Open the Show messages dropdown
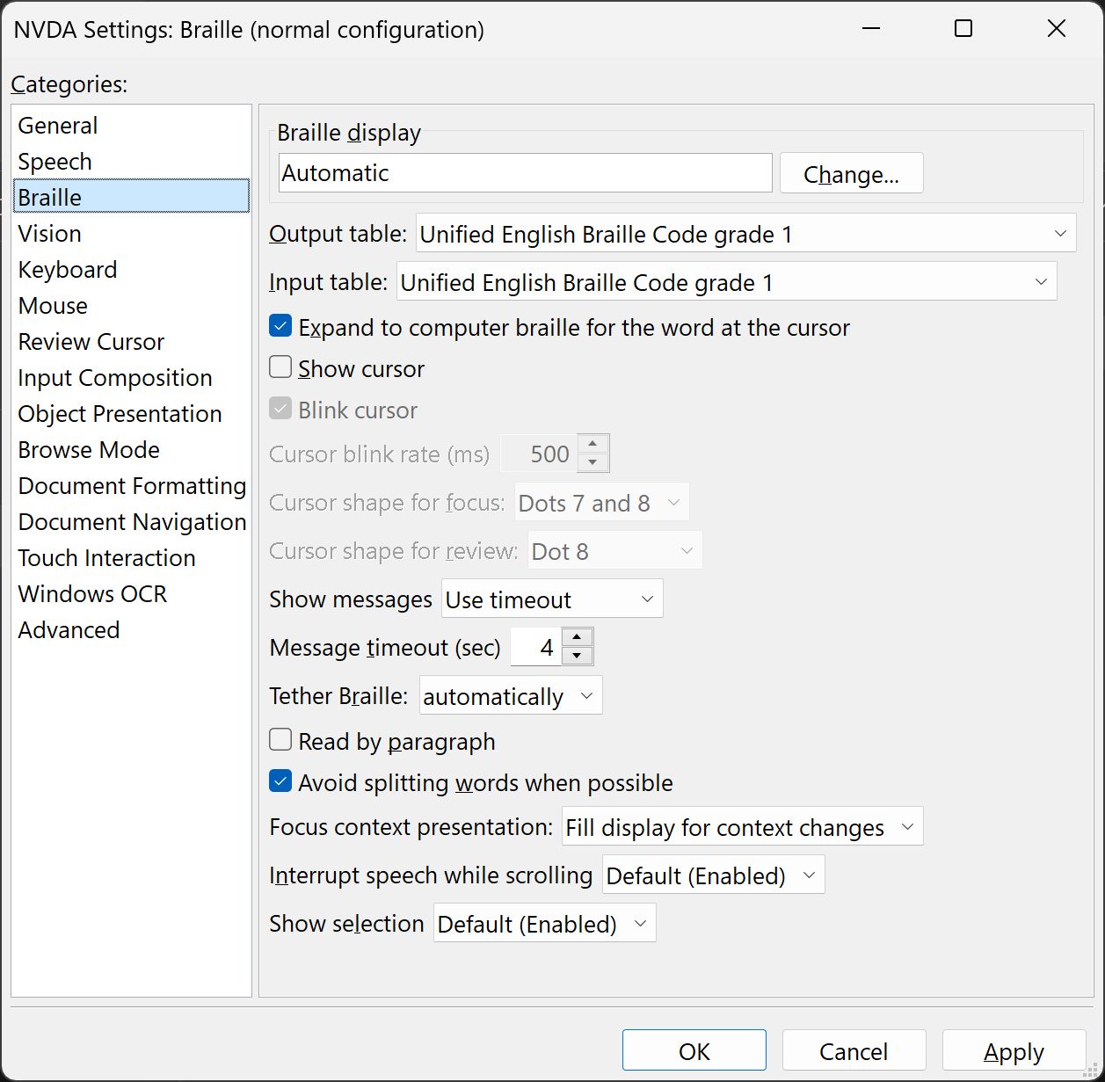The width and height of the screenshot is (1105, 1082). tap(551, 599)
